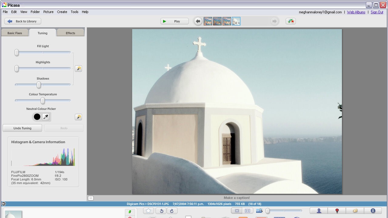Click the 'DSCF0131-1.JPG' status text
The image size is (388, 218).
click(x=158, y=204)
